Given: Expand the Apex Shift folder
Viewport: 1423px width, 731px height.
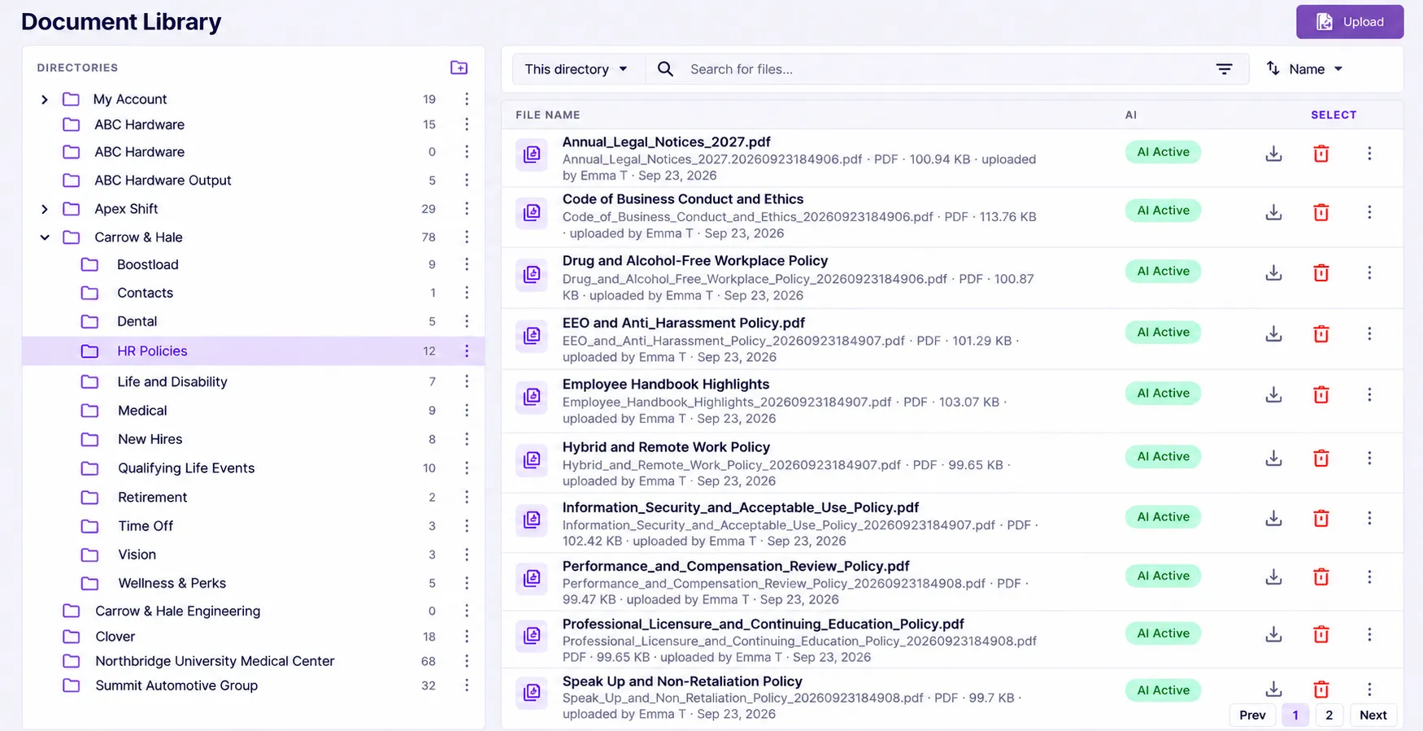Looking at the screenshot, I should 45,209.
